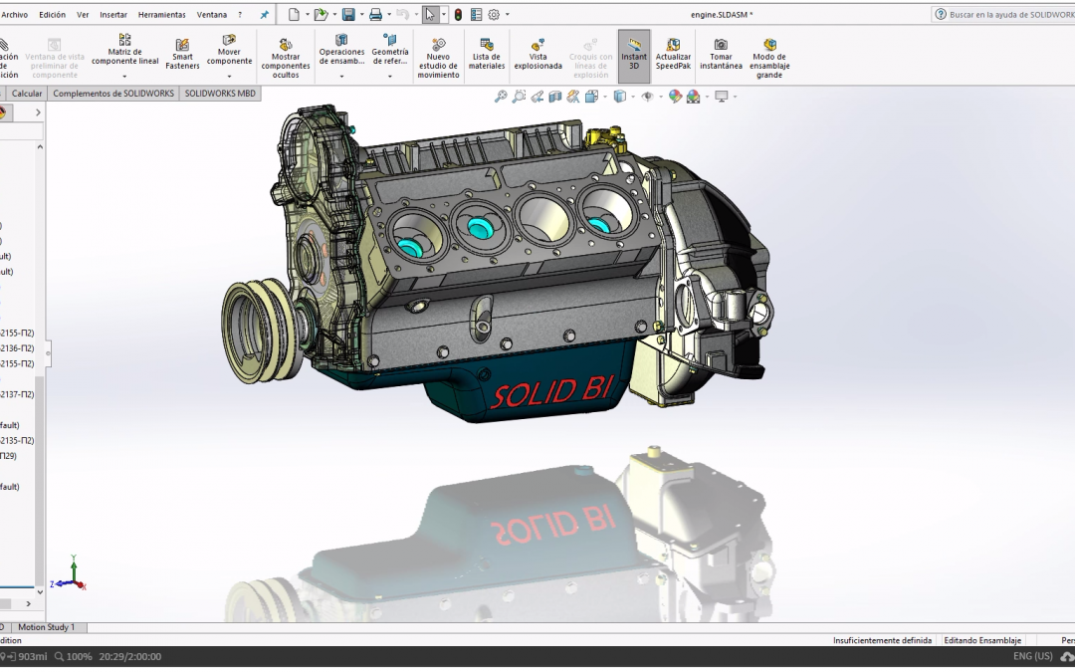Click the tree panel scroll down arrow

point(40,591)
